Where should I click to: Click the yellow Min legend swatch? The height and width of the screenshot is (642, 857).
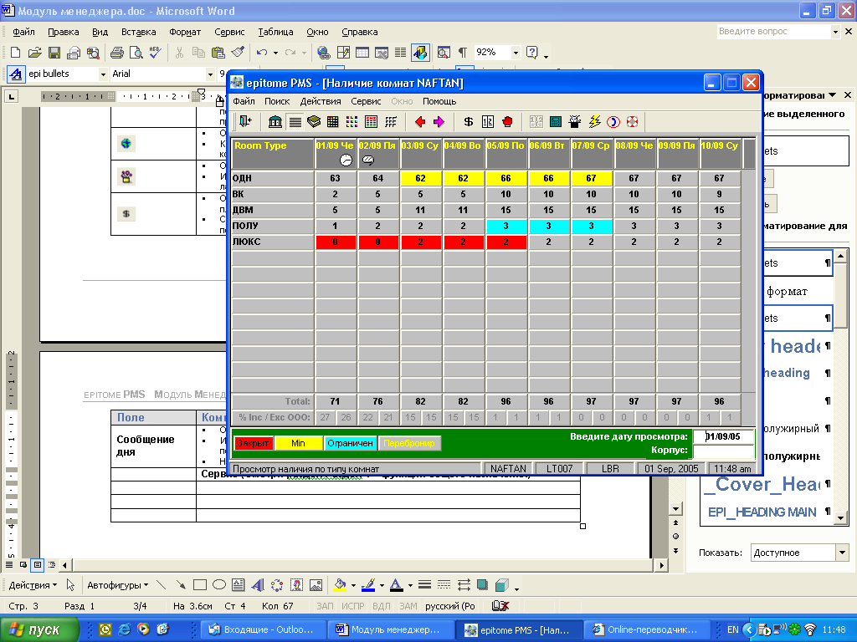[298, 443]
